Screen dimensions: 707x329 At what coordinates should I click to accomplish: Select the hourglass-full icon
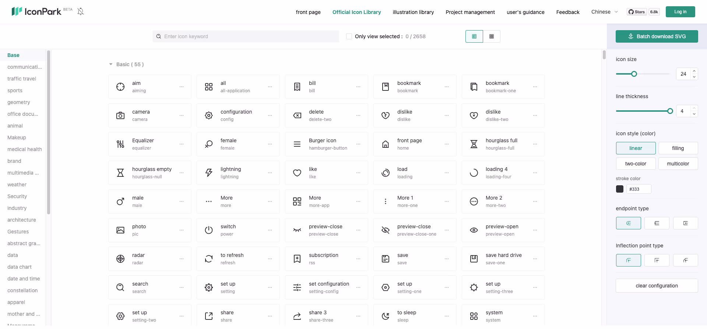point(474,144)
